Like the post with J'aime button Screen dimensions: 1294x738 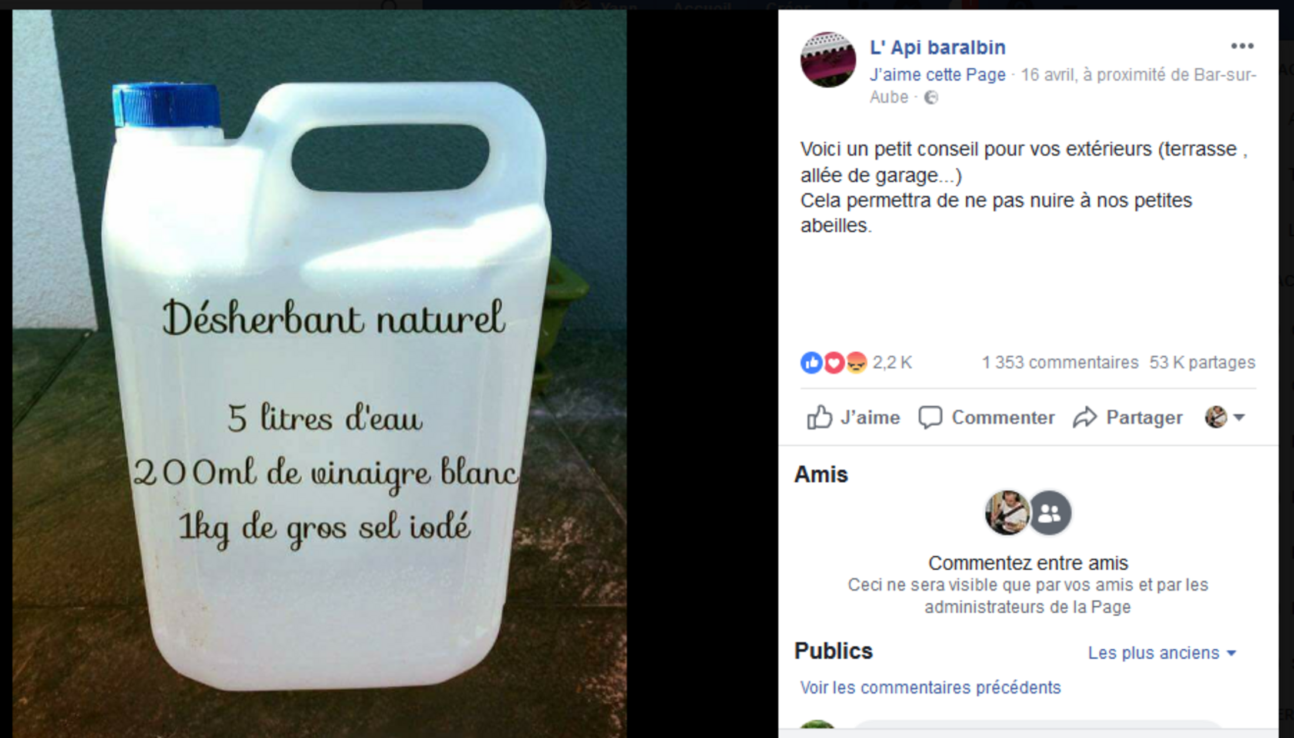853,418
